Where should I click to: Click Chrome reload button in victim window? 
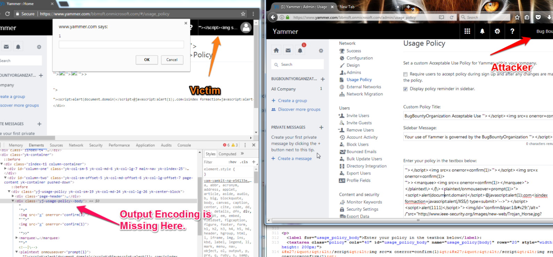[x=7, y=14]
